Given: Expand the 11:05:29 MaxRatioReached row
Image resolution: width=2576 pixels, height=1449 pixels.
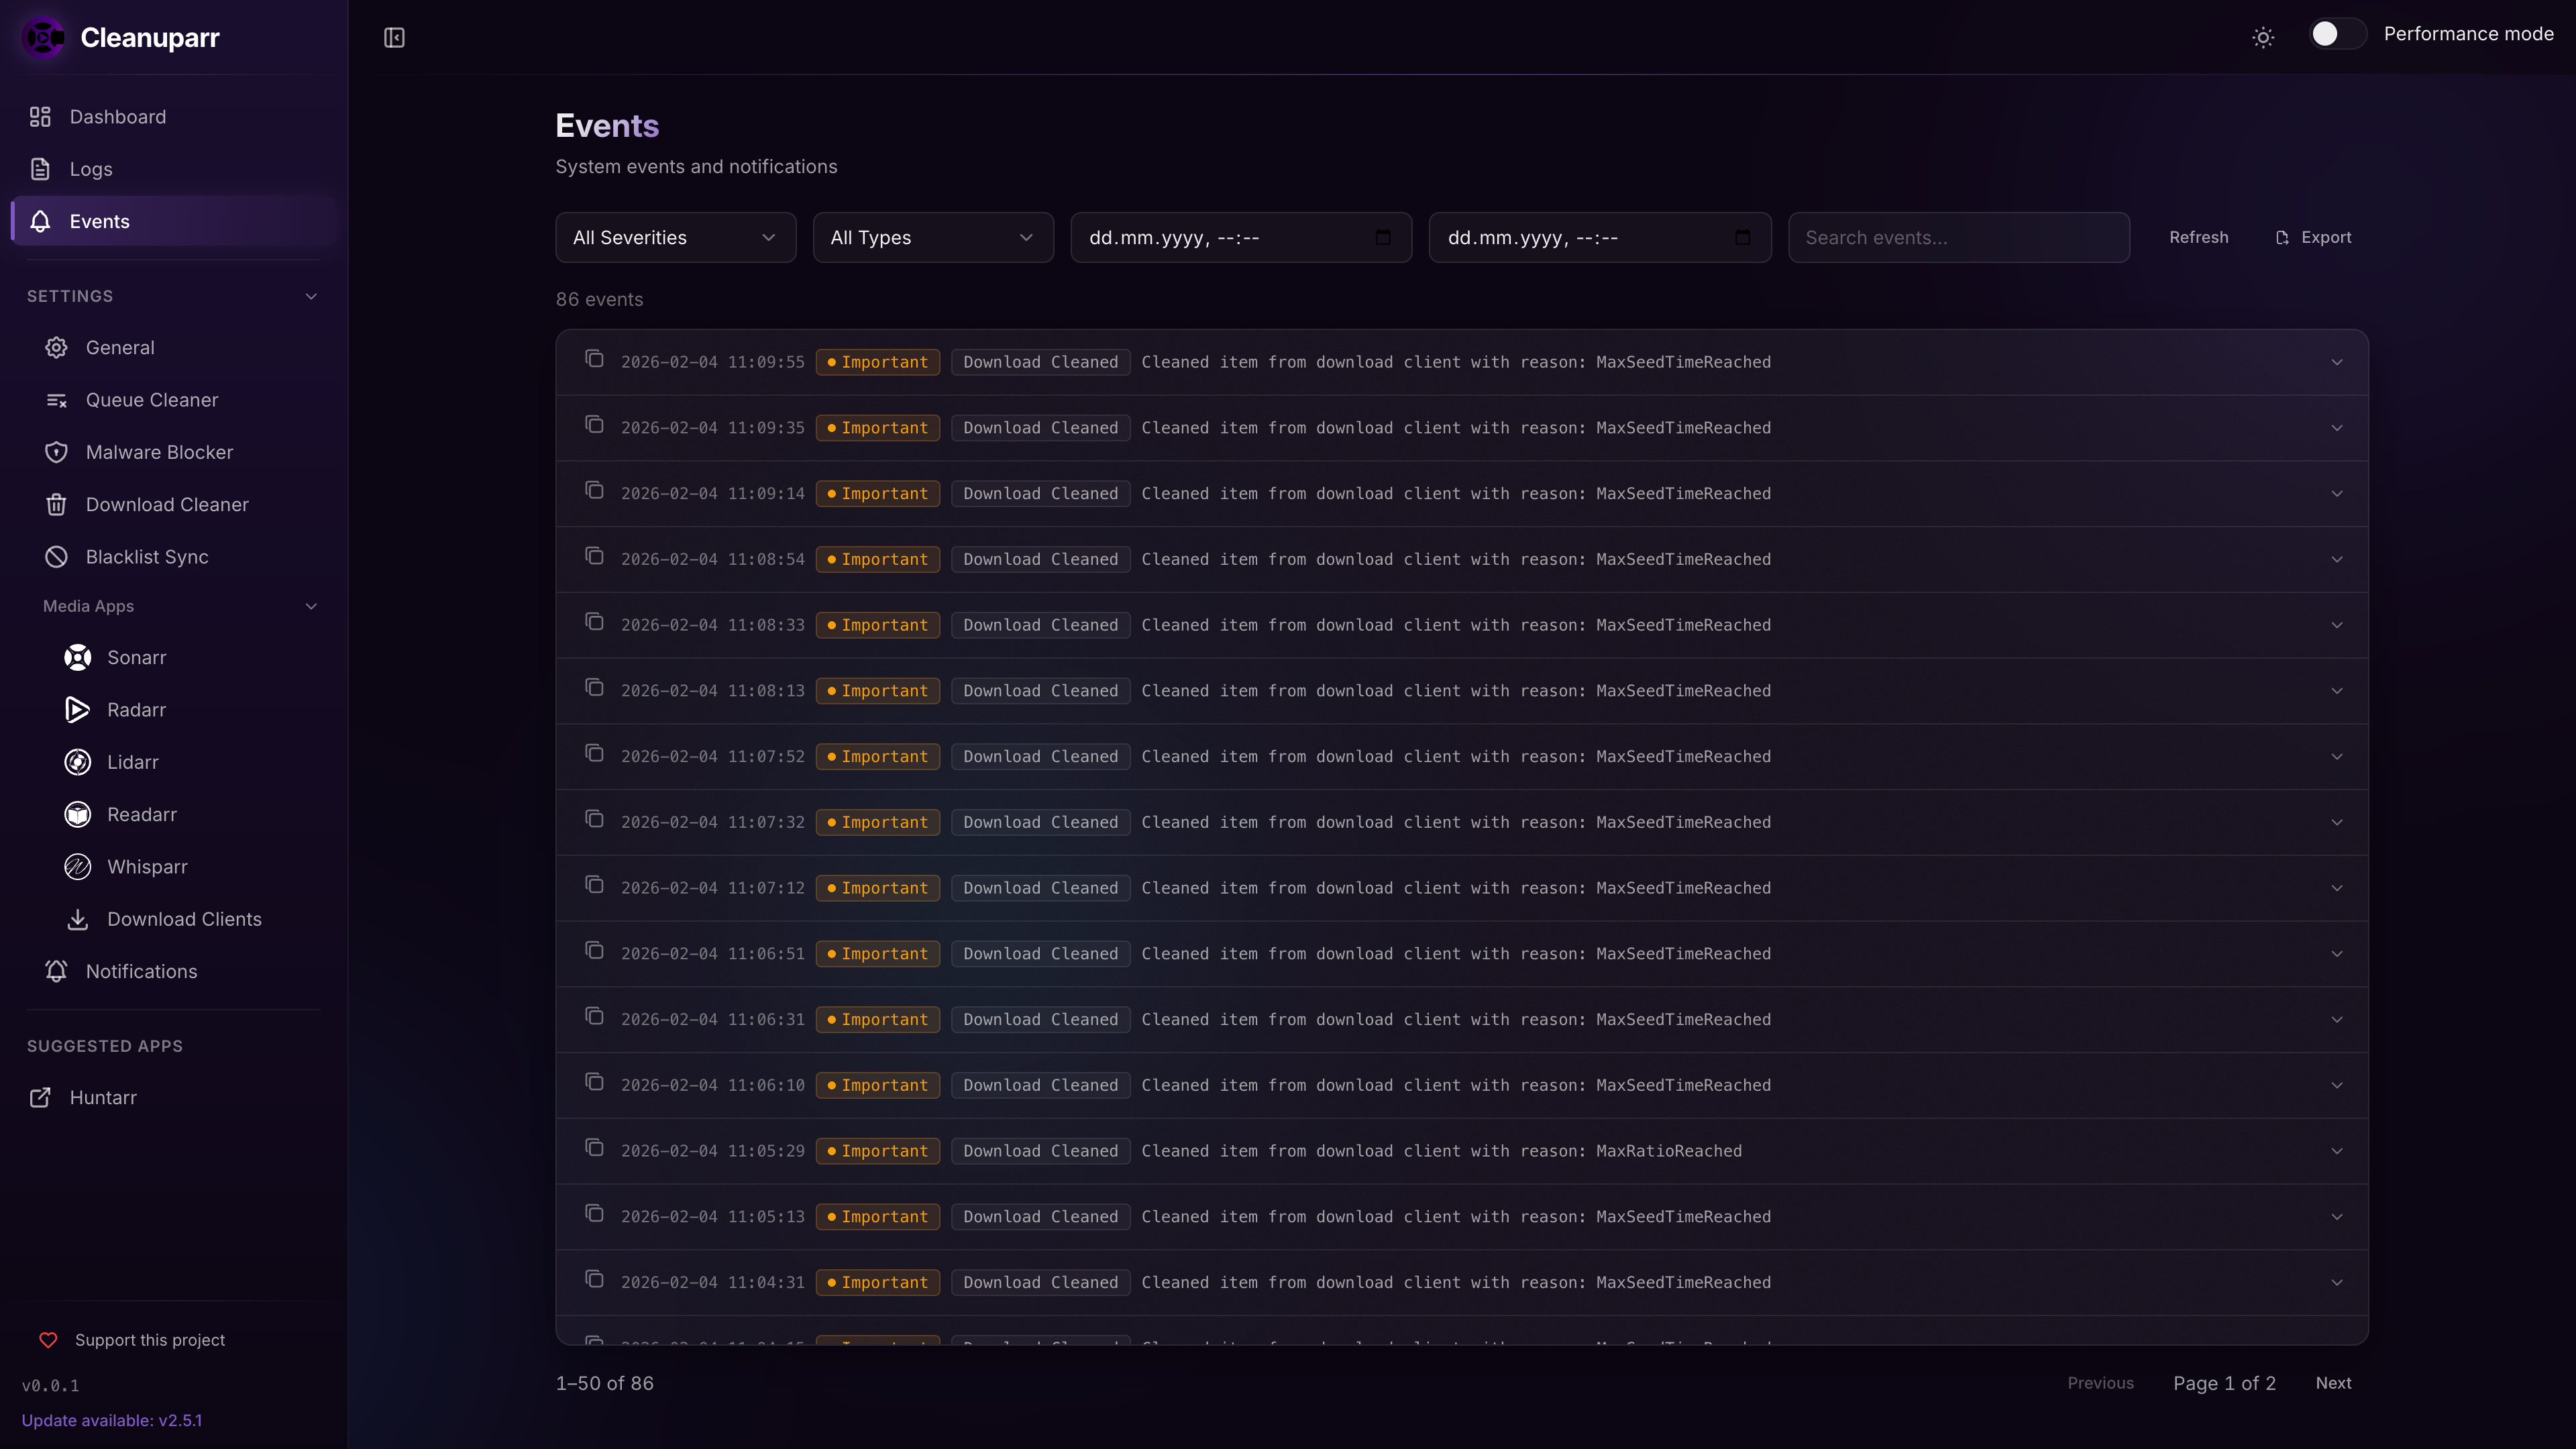Looking at the screenshot, I should coord(2337,1151).
